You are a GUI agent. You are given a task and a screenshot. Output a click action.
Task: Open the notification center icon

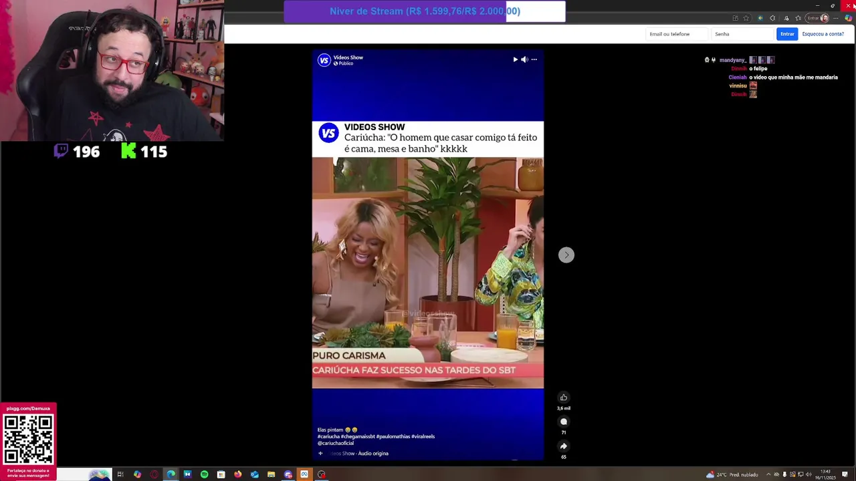845,474
